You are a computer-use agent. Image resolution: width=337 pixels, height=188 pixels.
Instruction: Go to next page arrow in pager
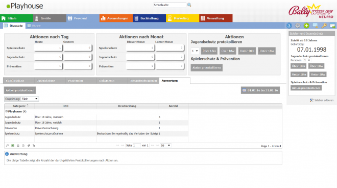152,146
